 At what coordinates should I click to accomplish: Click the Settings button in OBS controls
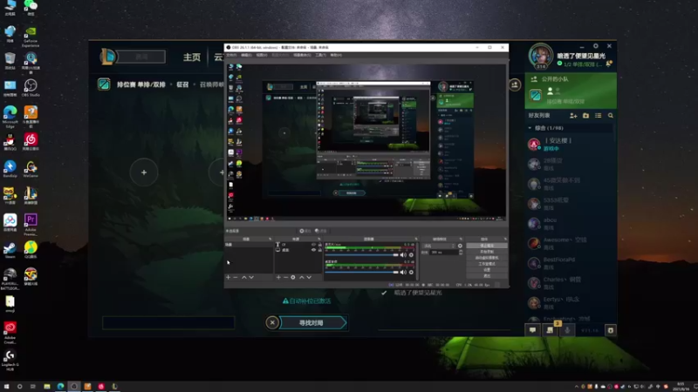487,270
